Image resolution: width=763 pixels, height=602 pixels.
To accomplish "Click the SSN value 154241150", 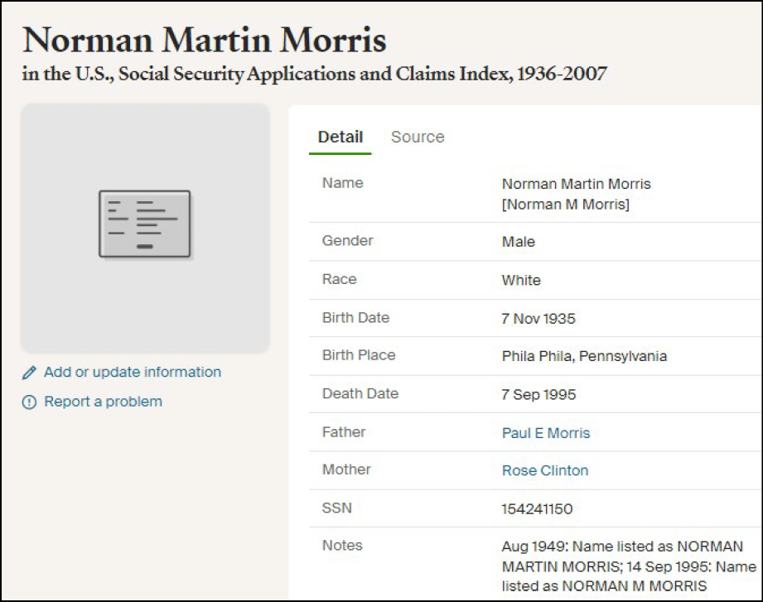I will click(537, 508).
